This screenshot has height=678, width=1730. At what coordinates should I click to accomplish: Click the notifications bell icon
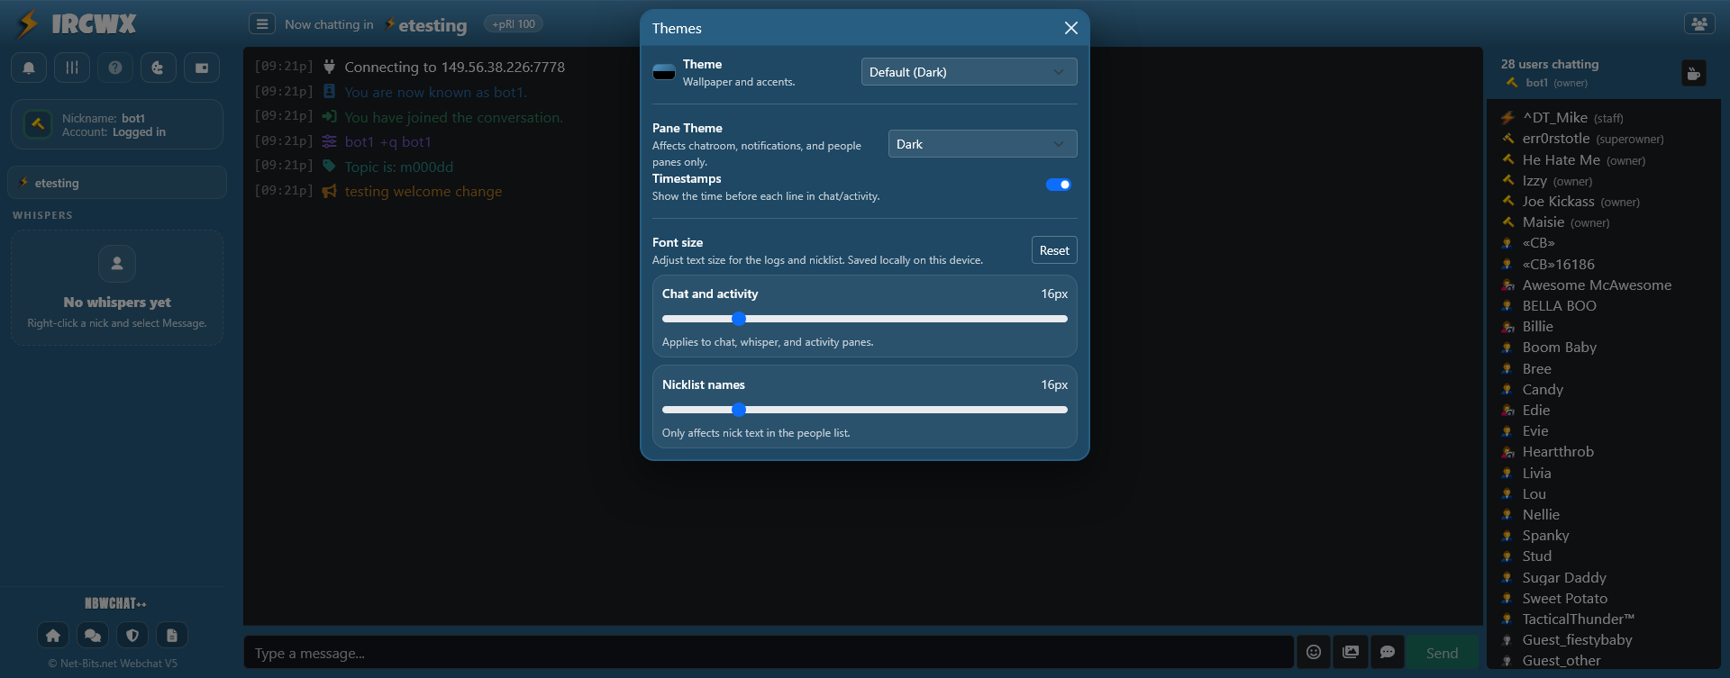[29, 68]
